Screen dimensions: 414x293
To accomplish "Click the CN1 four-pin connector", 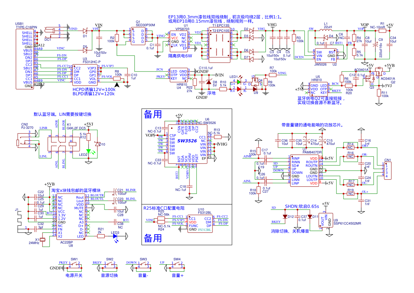I will coord(387,171).
